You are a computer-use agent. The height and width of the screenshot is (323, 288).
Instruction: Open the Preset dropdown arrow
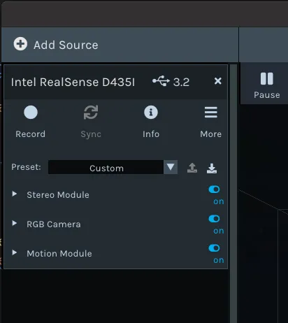coord(171,167)
